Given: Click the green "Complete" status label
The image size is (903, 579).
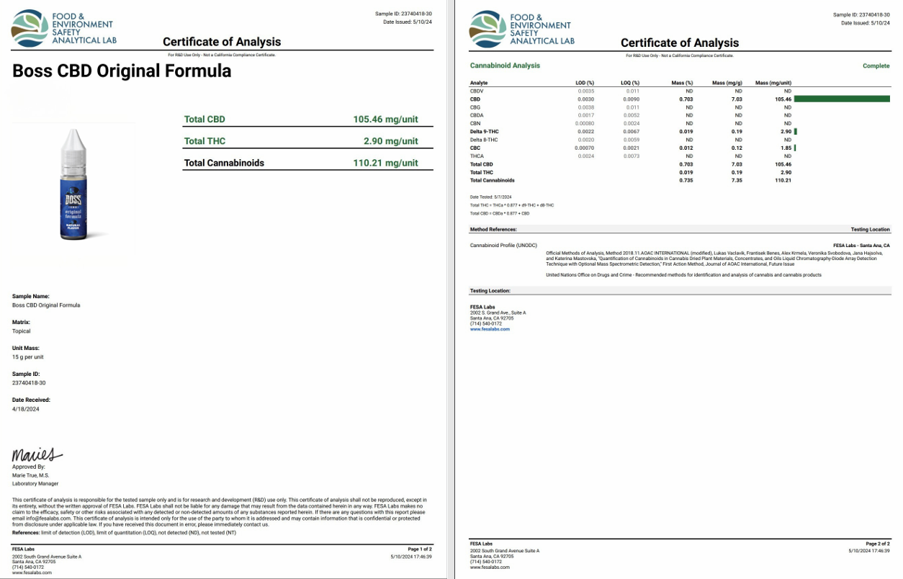Looking at the screenshot, I should (876, 66).
